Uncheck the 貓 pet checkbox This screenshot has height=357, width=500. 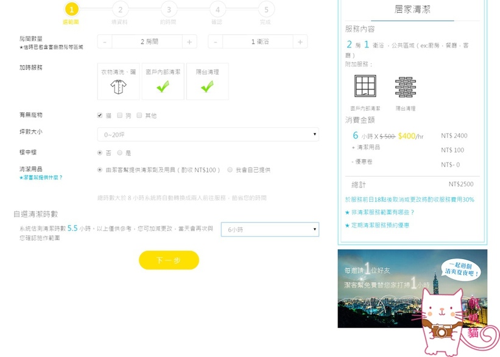tap(100, 116)
